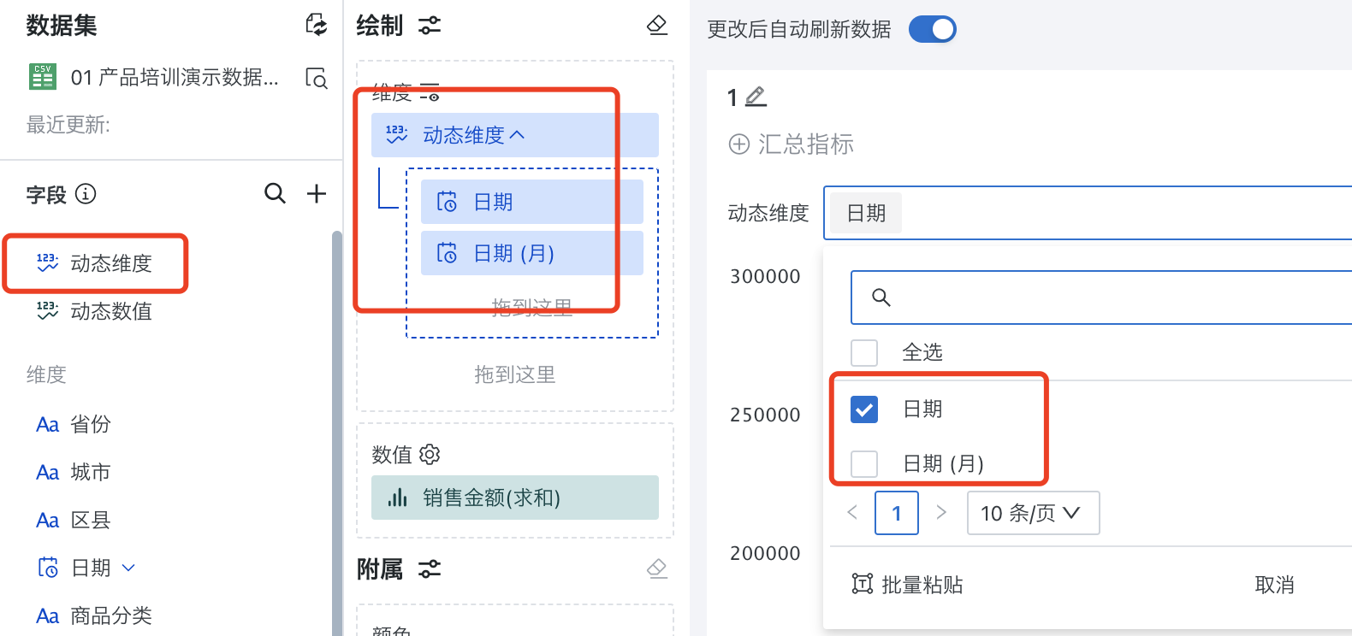Check the 全选 checkbox

(864, 352)
